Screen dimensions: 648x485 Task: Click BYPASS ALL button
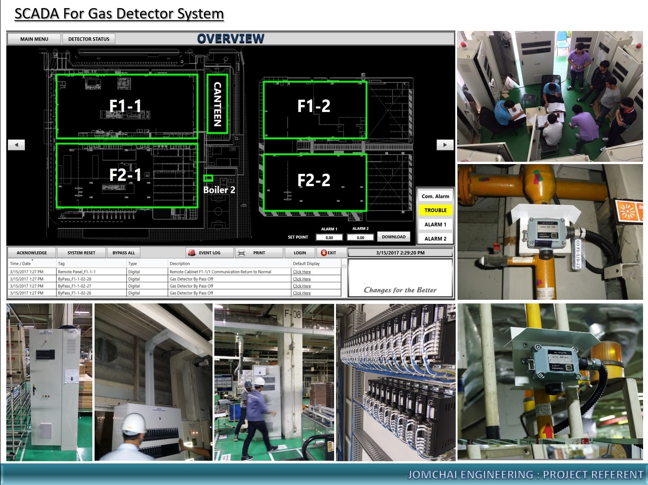(124, 253)
